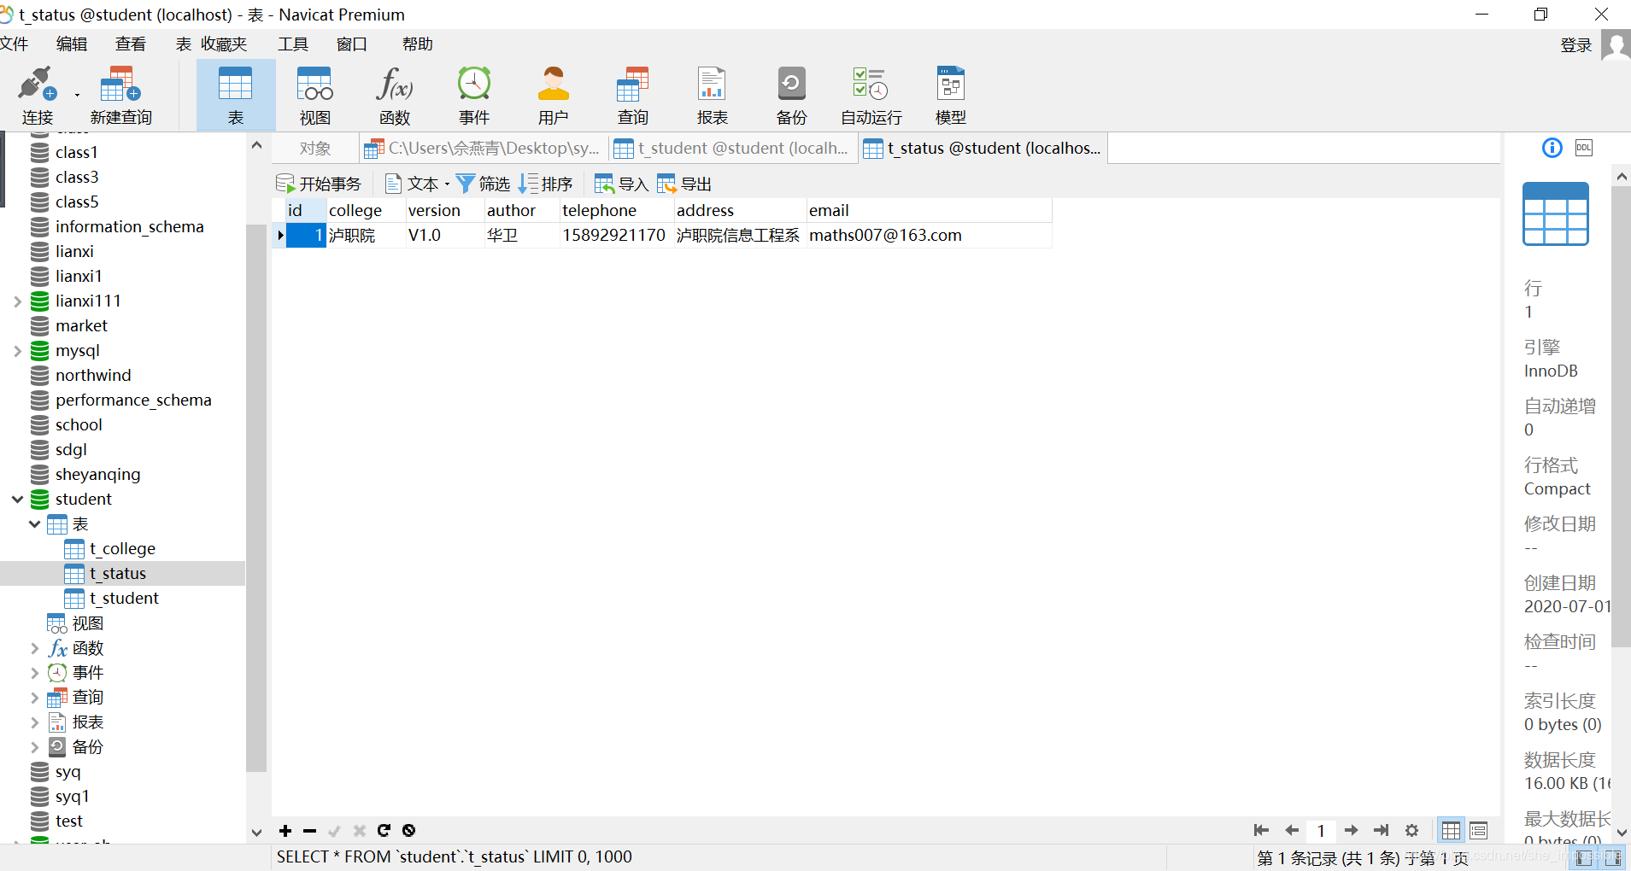
Task: Select the t_student table in tree
Action: (124, 599)
